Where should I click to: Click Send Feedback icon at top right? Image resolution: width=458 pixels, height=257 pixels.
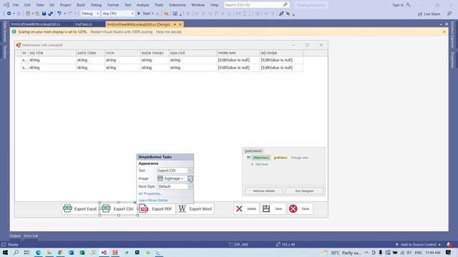tap(449, 14)
